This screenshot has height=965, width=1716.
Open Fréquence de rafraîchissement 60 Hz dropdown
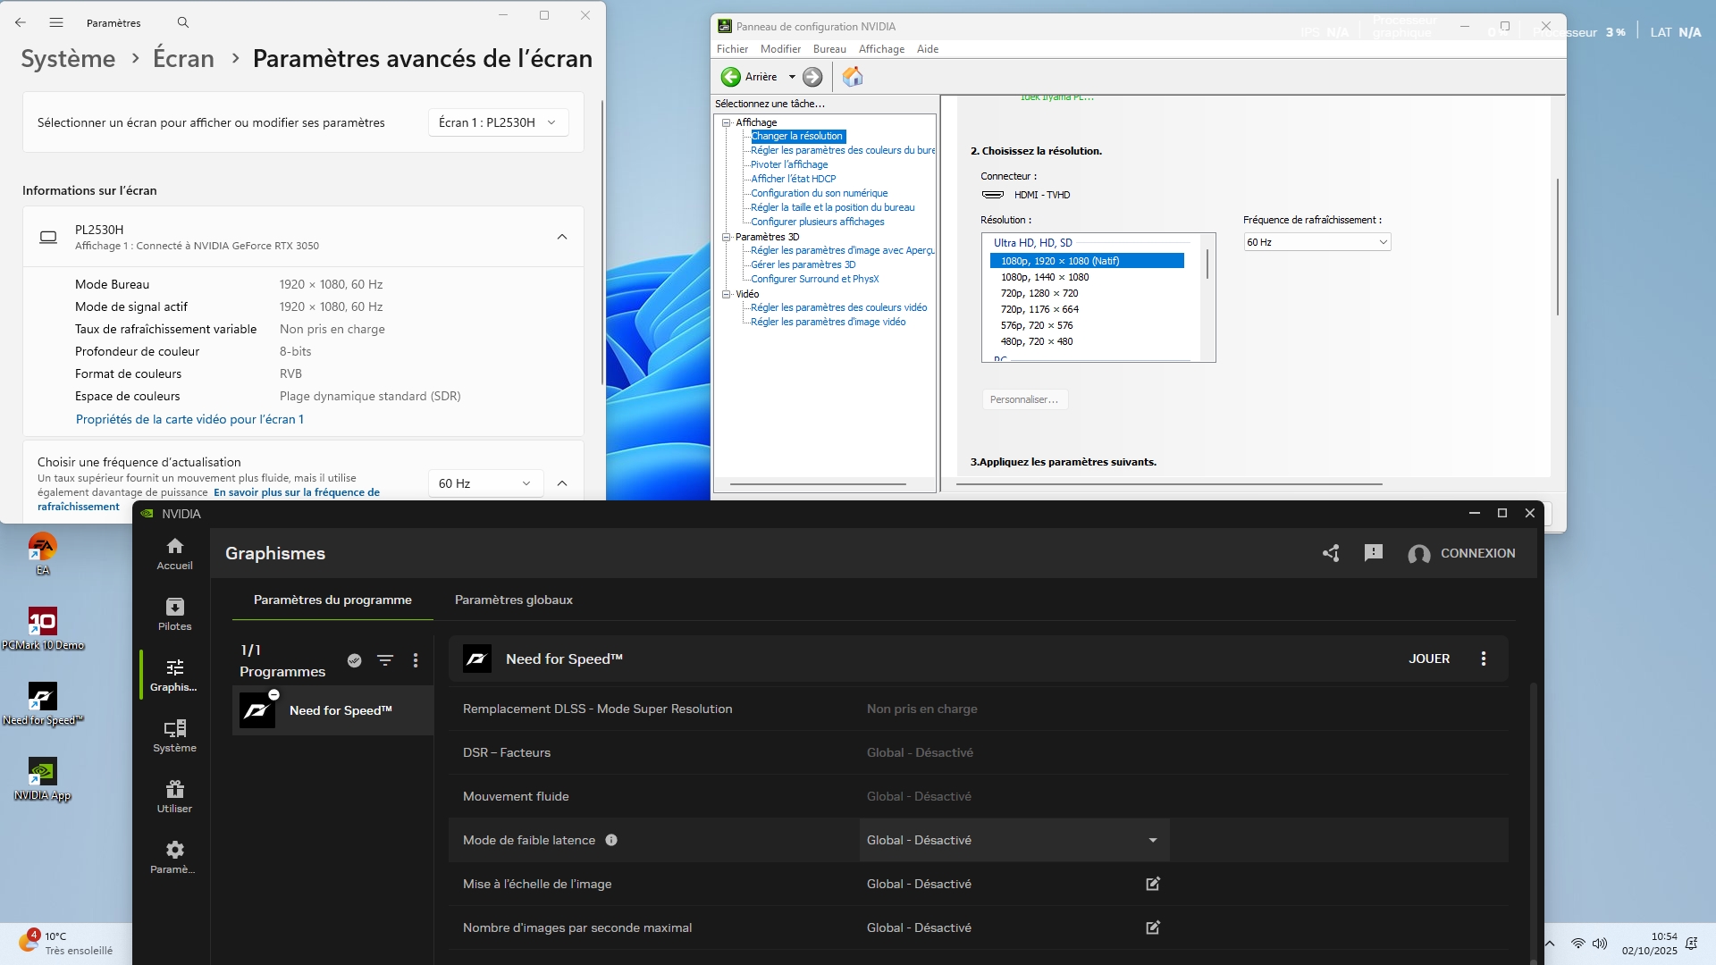pos(1316,242)
